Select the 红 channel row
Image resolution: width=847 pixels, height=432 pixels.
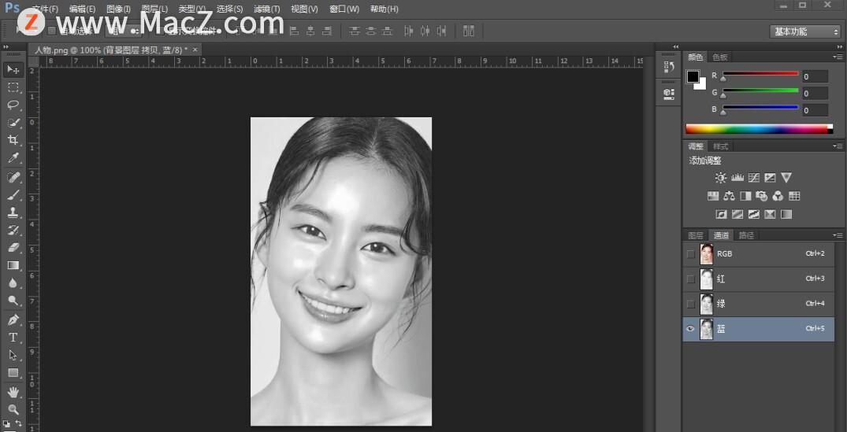coord(759,279)
